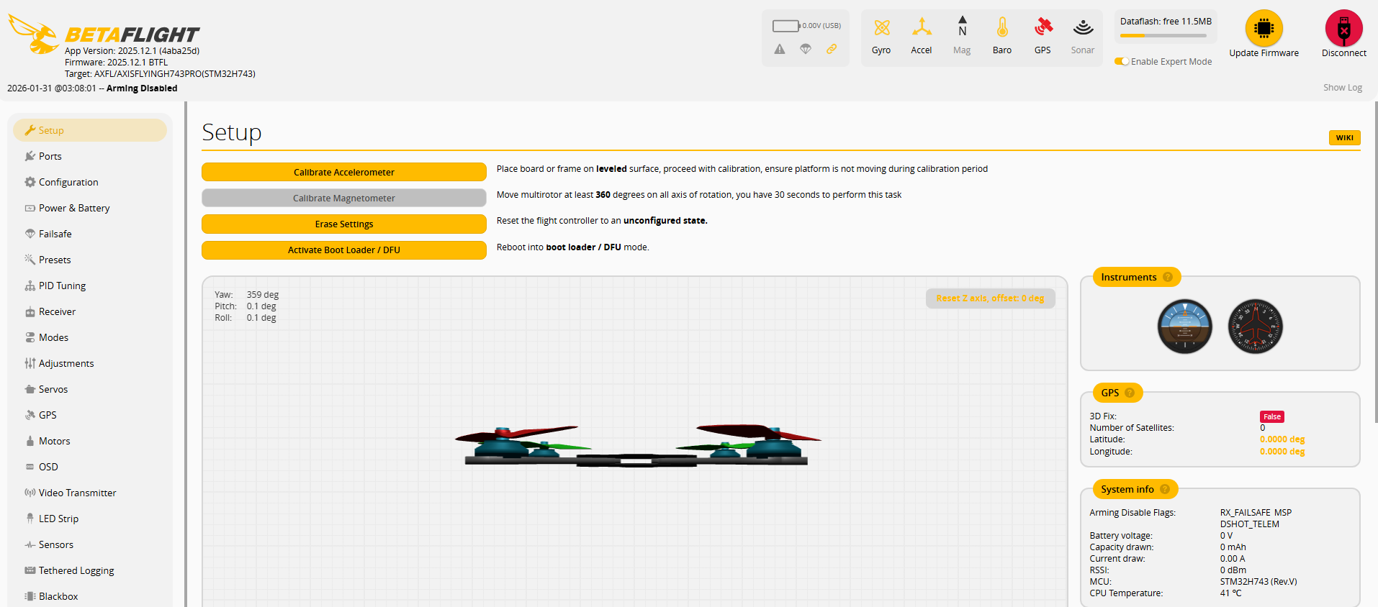Viewport: 1378px width, 607px height.
Task: Switch to PID Tuning tab
Action: (62, 286)
